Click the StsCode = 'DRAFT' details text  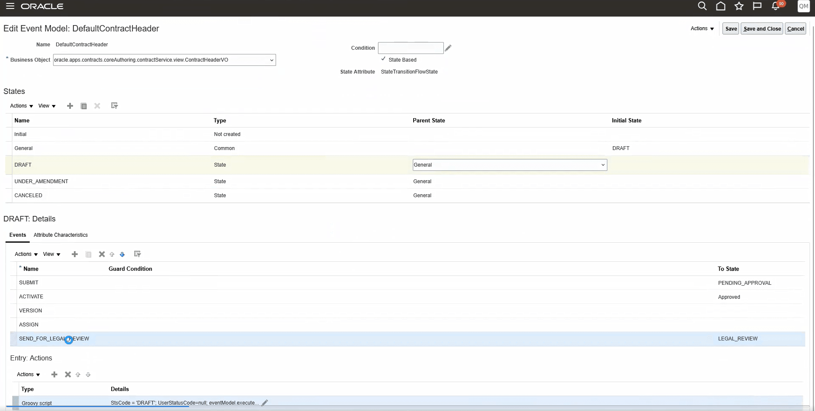tap(185, 403)
